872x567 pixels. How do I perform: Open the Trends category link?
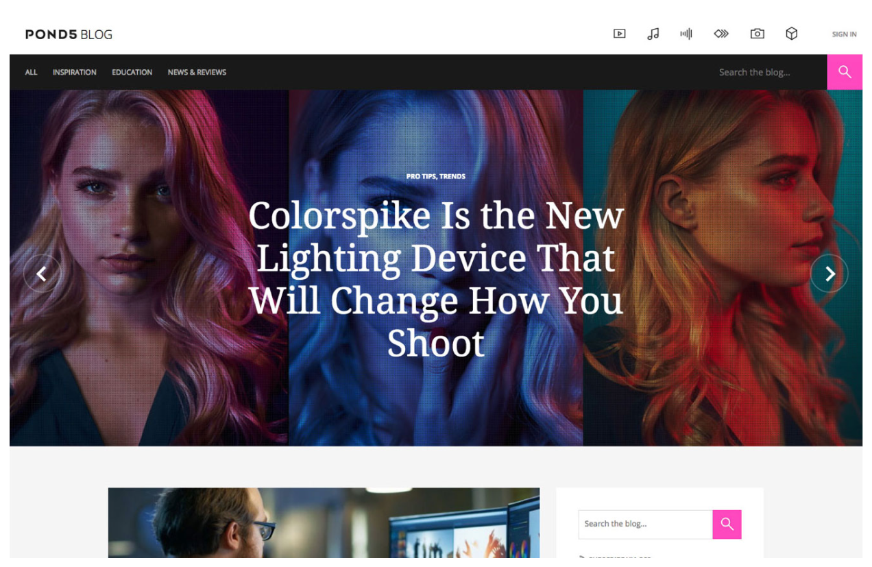452,176
